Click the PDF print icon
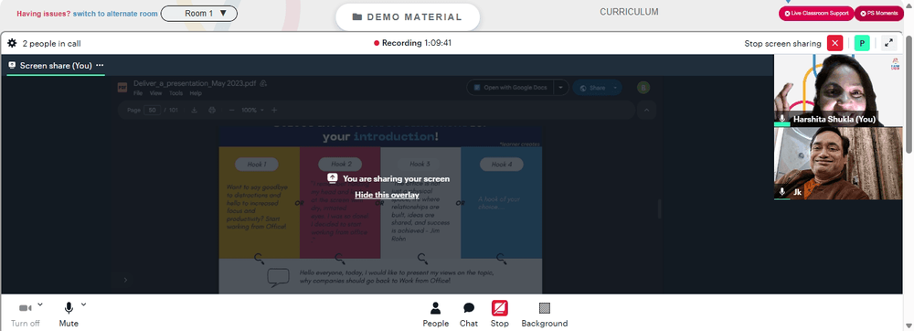The image size is (914, 331). pos(212,110)
